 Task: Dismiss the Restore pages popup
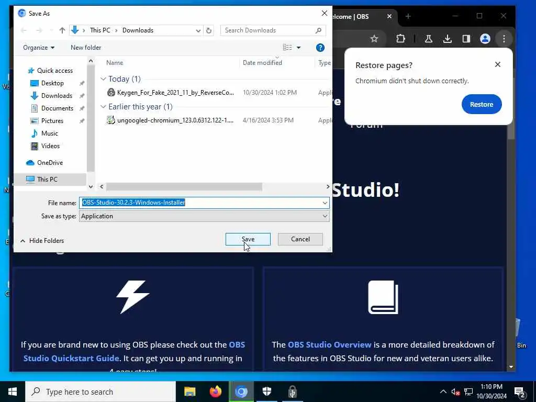coord(497,64)
